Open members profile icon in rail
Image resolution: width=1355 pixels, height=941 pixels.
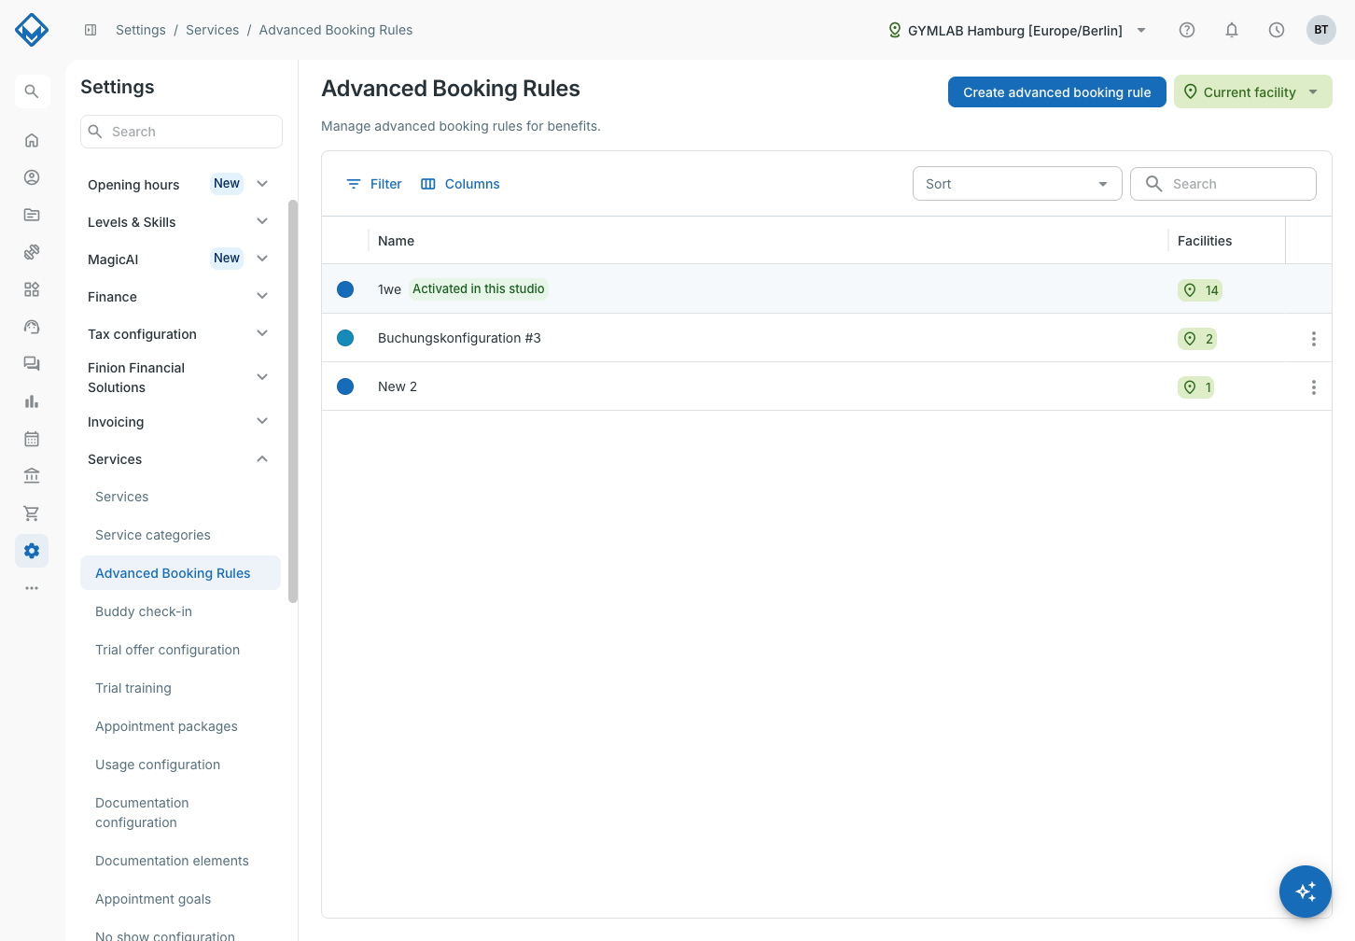tap(32, 177)
